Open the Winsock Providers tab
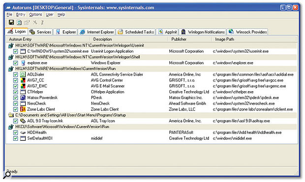The width and height of the screenshot is (305, 182). 247,32
